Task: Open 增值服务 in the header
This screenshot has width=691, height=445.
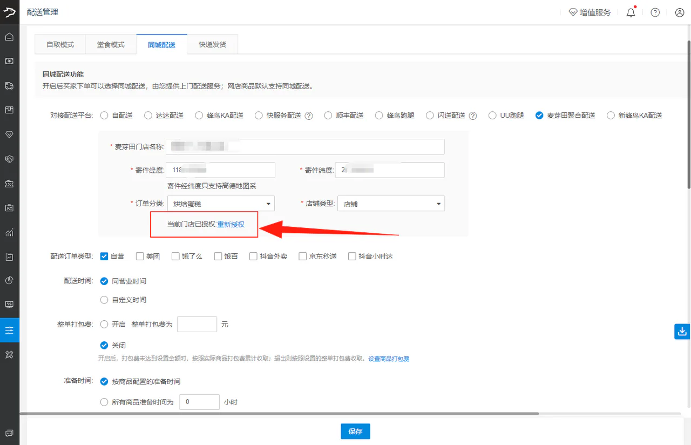Action: (590, 12)
